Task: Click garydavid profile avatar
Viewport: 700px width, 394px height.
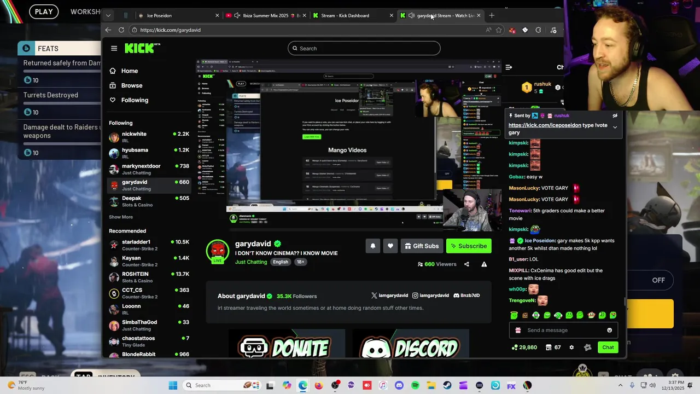Action: coord(218,251)
